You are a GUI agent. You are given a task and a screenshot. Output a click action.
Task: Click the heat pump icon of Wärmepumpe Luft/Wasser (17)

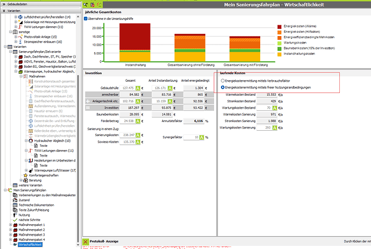tap(31, 170)
